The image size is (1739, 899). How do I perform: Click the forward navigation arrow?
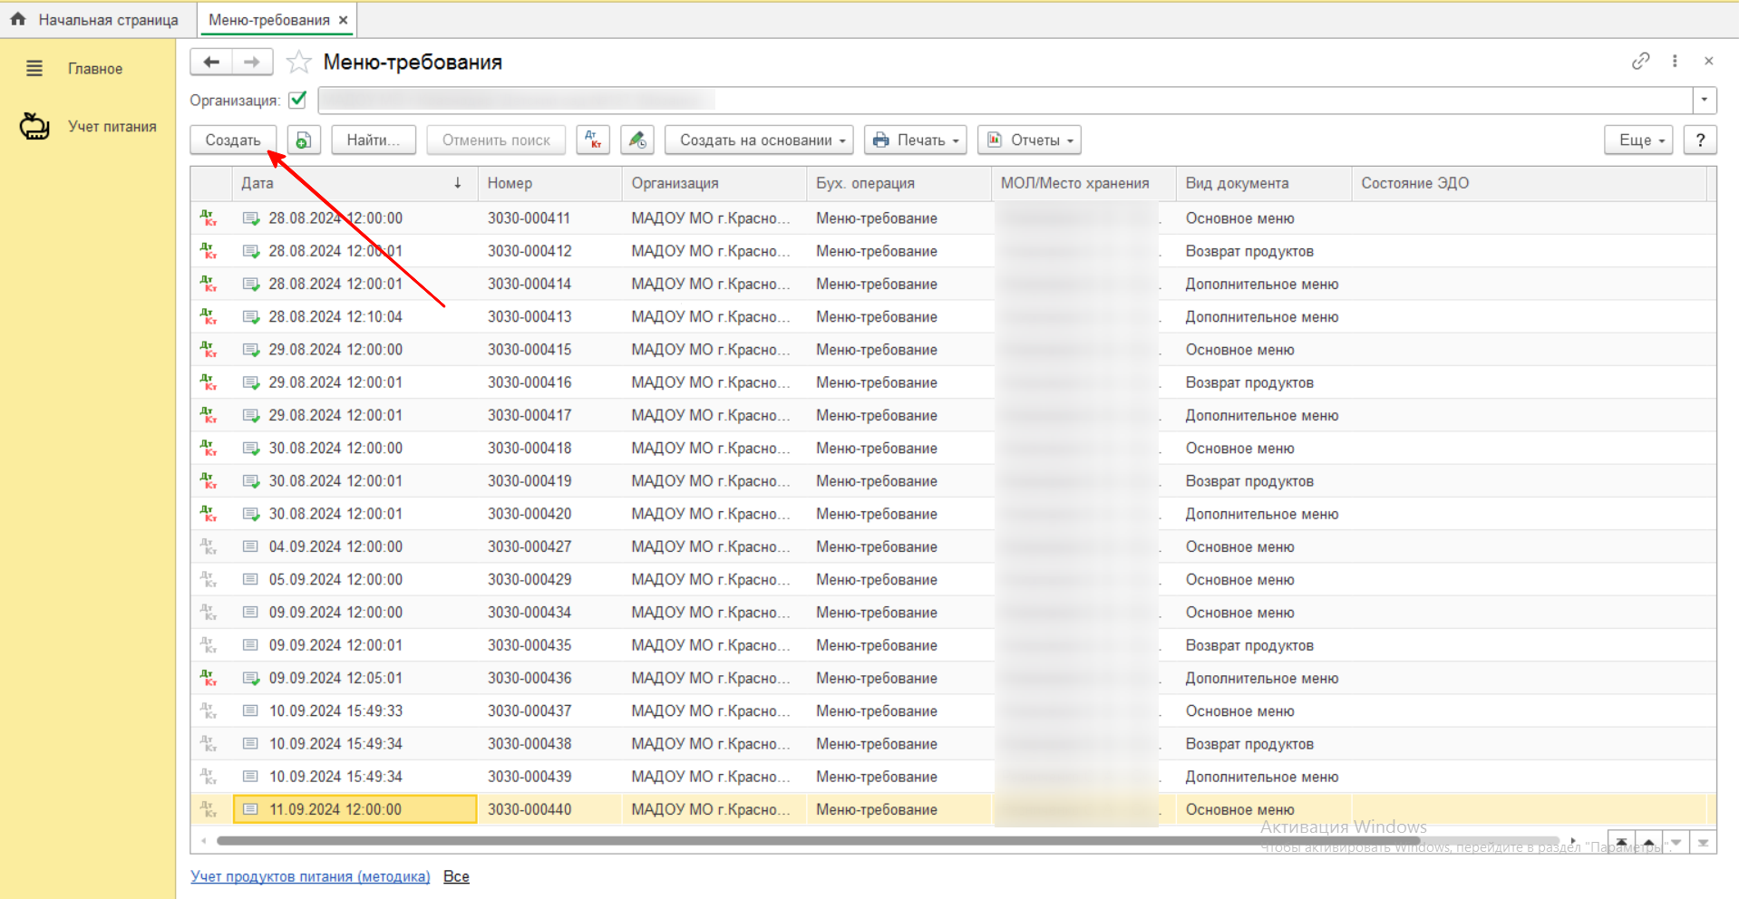(x=252, y=62)
